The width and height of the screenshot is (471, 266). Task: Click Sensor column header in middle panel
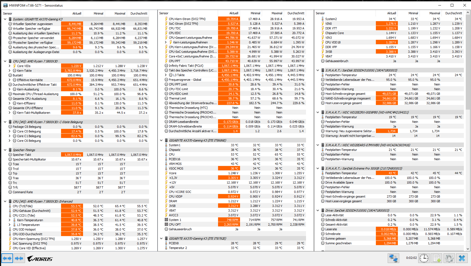(188, 13)
